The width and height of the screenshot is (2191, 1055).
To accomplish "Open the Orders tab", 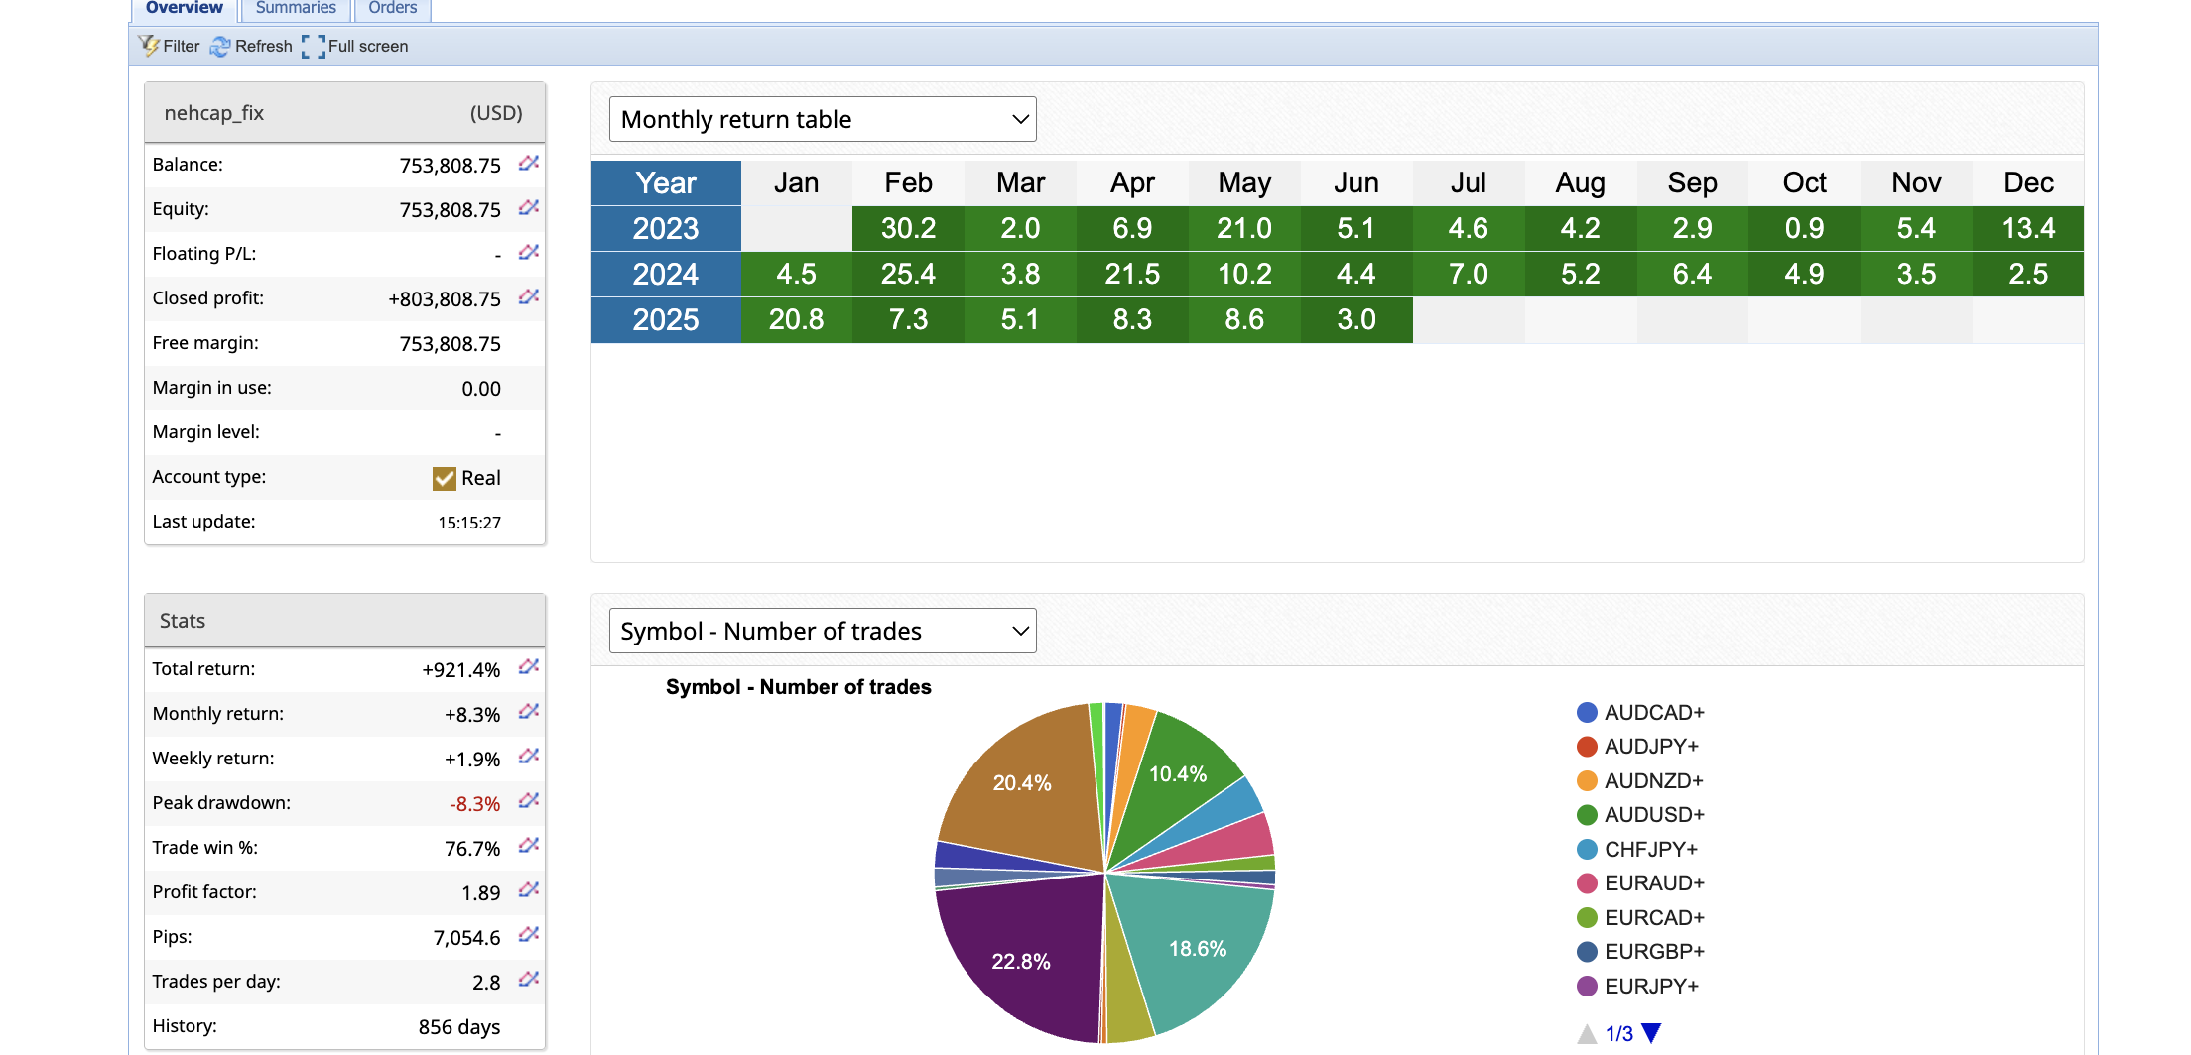I will (x=392, y=9).
